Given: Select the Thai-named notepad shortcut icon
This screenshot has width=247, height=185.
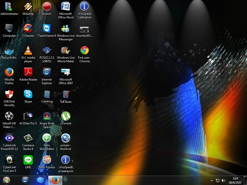Looking at the screenshot, I should click(x=66, y=94).
